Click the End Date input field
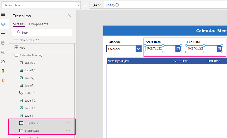Image resolution: width=227 pixels, height=138 pixels. 201,49
